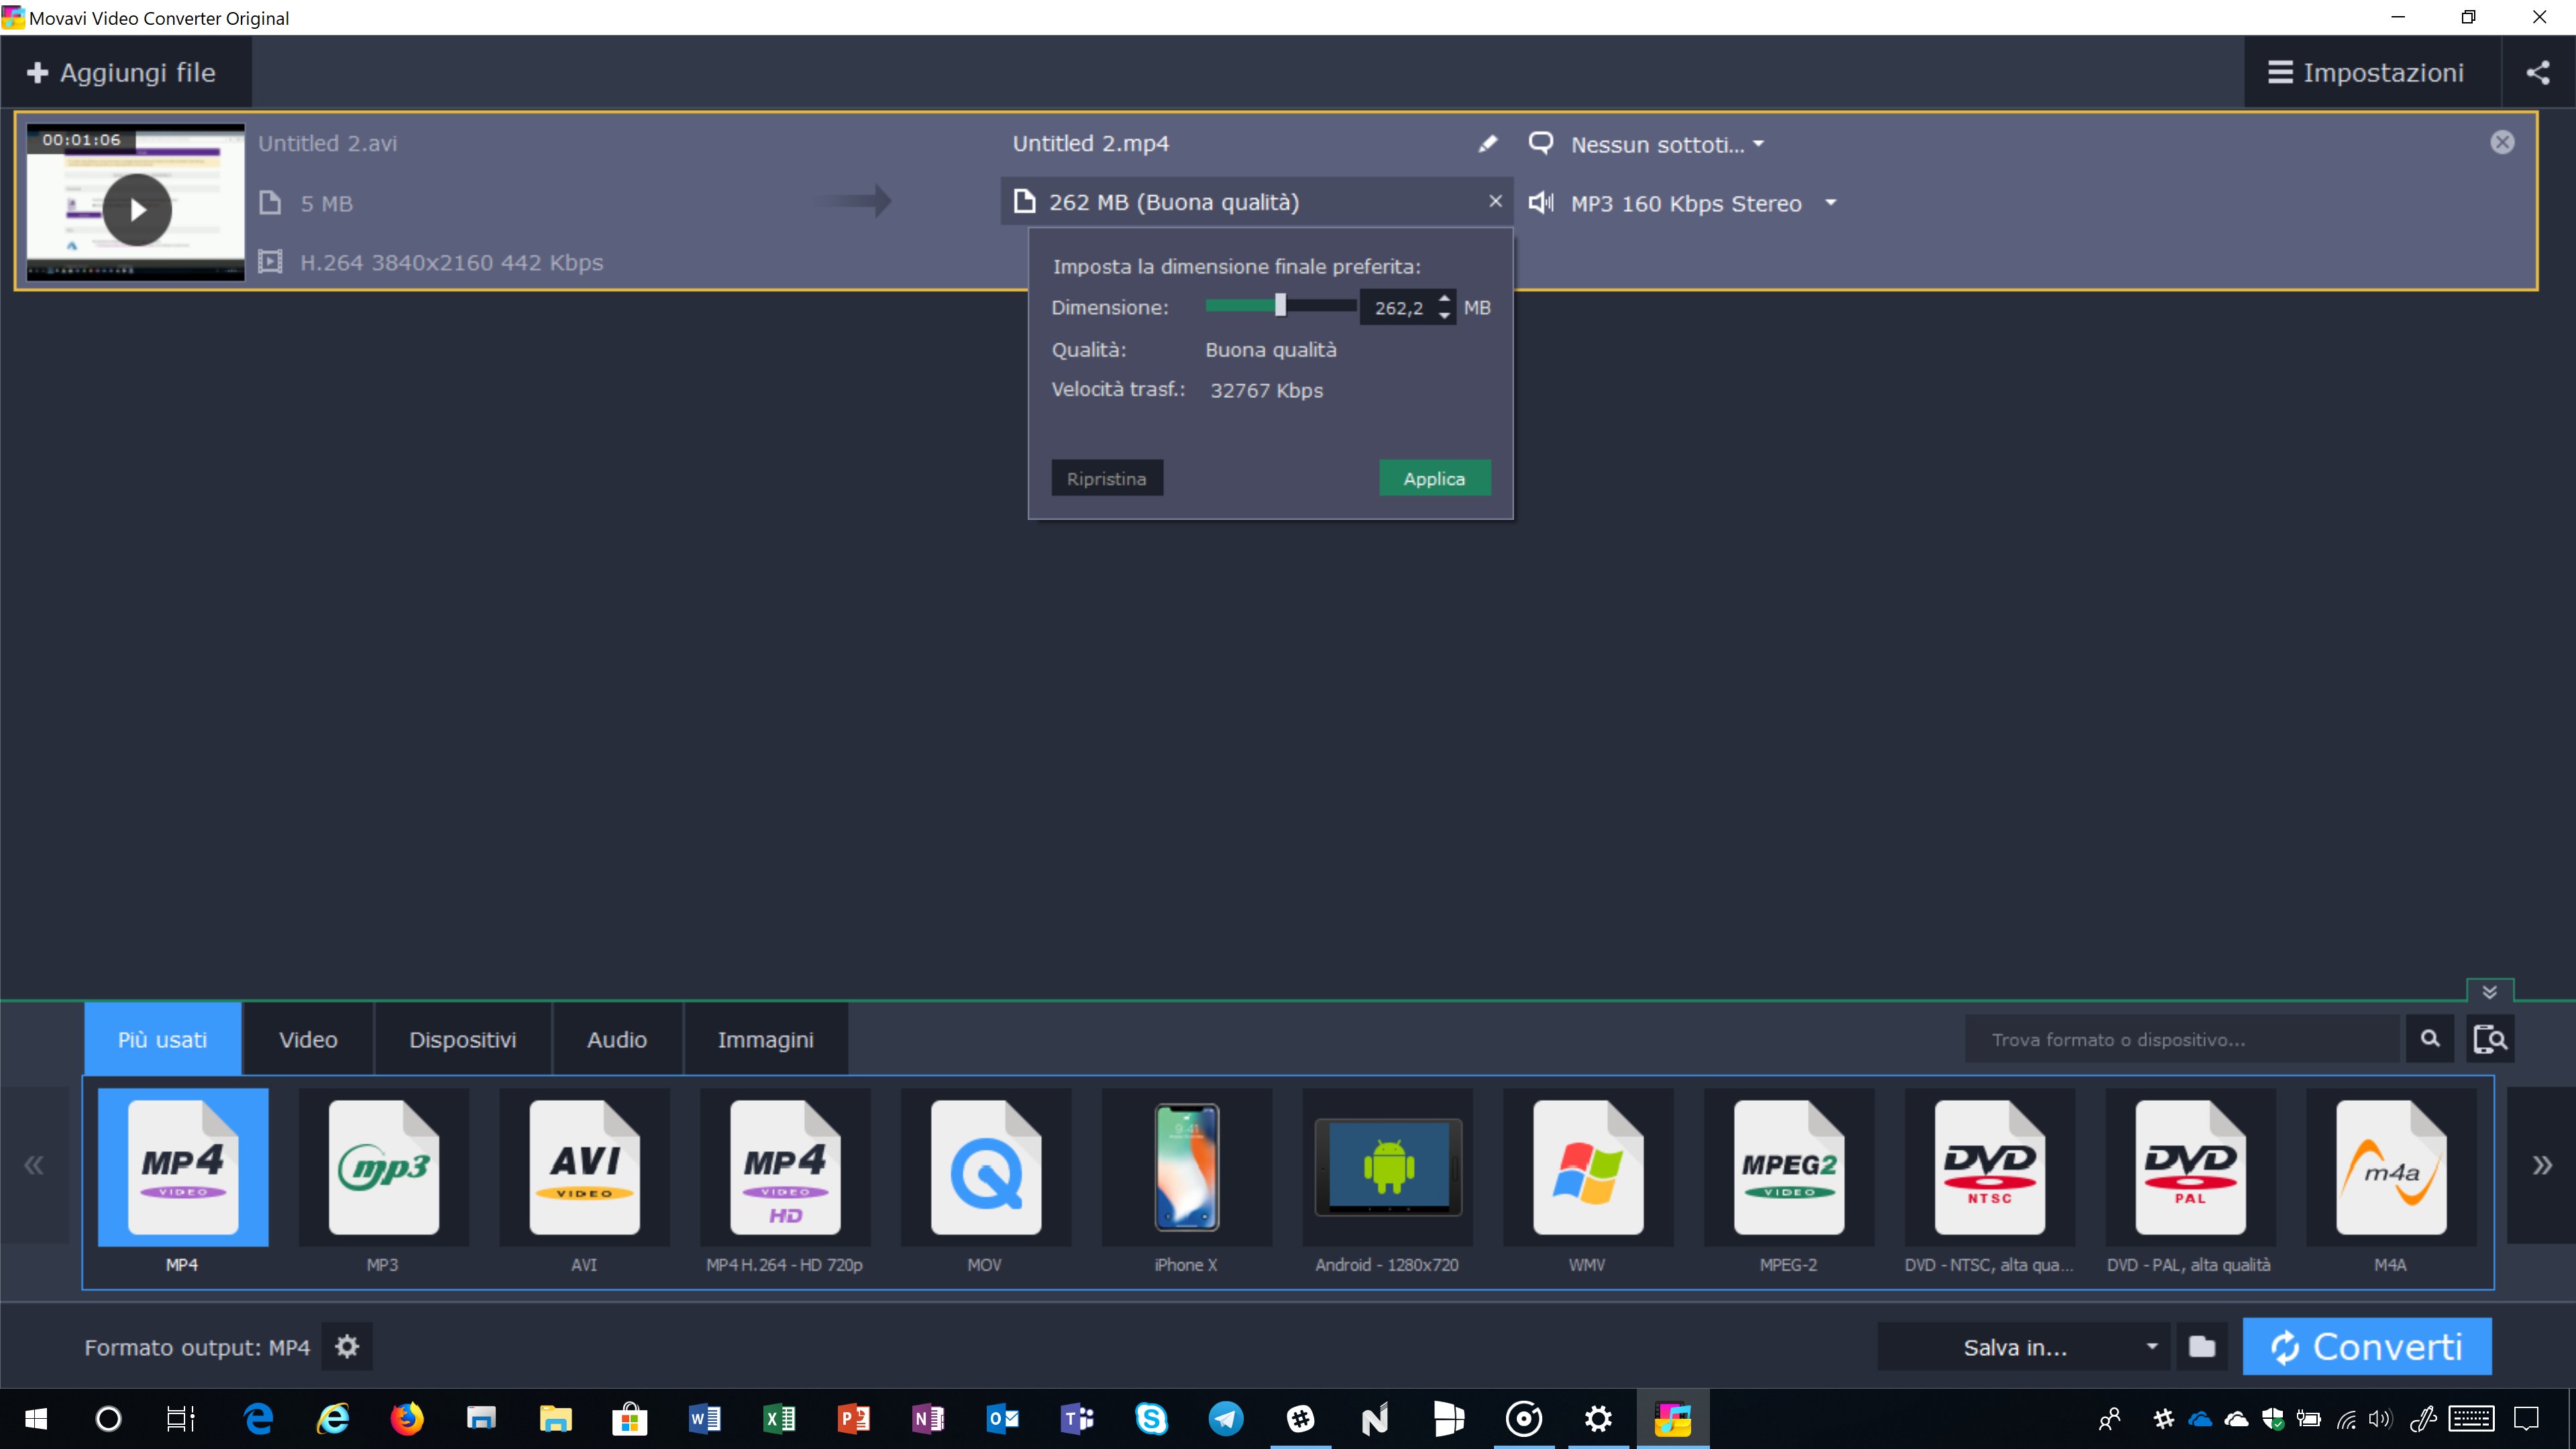Click the detect device icon beside search
The image size is (2576, 1449).
click(2490, 1039)
